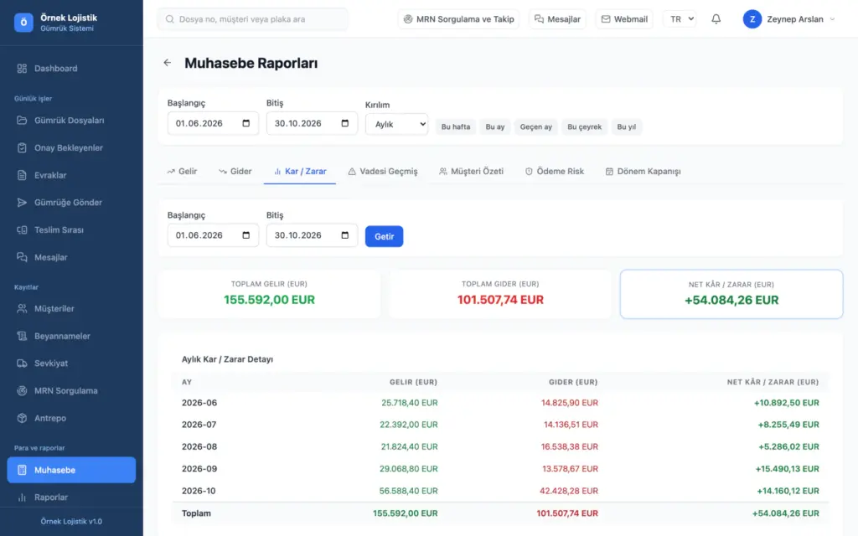This screenshot has width=858, height=536.
Task: Open Raporlar in the sidebar
Action: click(71, 497)
